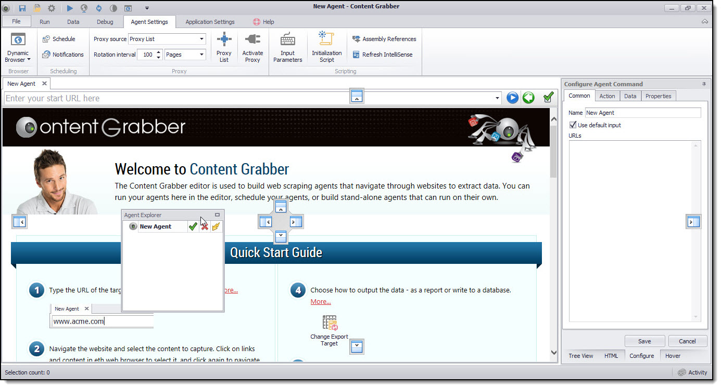Expand the rotation interval Pages dropdown

201,55
